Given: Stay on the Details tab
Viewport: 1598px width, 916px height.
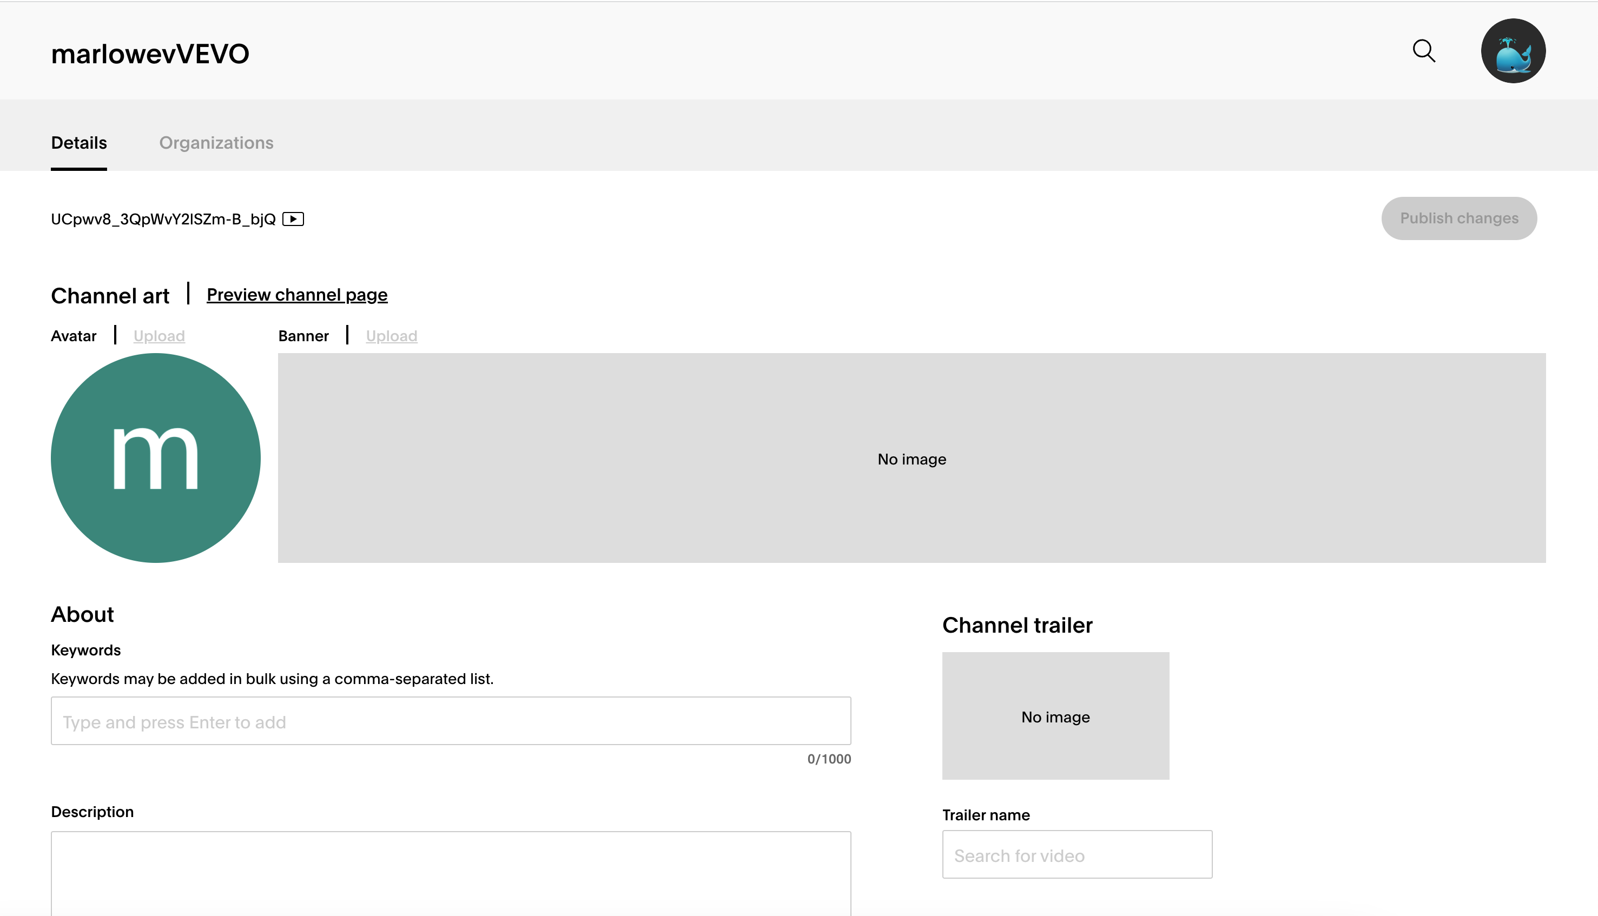Looking at the screenshot, I should tap(78, 143).
